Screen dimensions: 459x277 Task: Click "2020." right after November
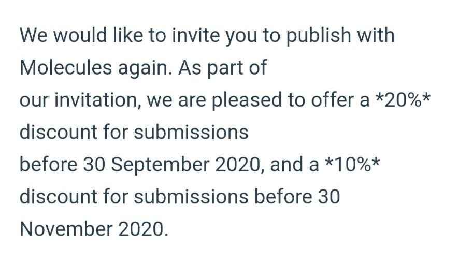143,228
